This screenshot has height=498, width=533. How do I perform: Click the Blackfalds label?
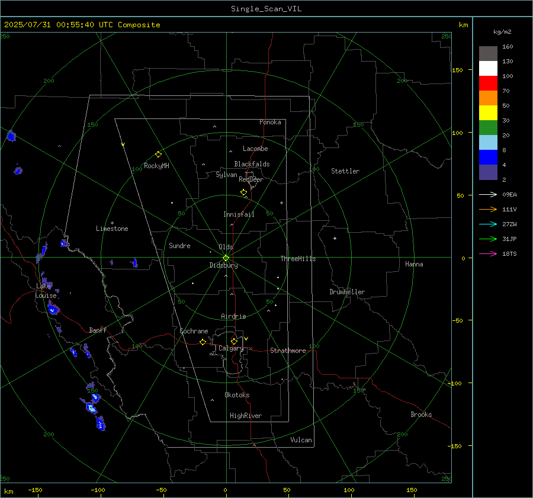pos(252,164)
